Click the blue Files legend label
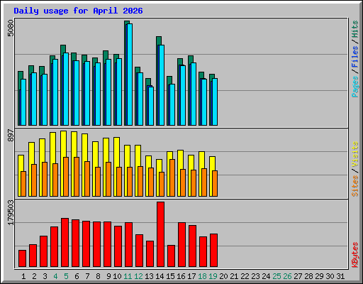This screenshot has height=284, width=363. [x=355, y=57]
